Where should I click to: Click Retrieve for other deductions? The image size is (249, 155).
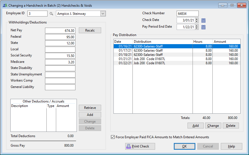click(x=90, y=108)
